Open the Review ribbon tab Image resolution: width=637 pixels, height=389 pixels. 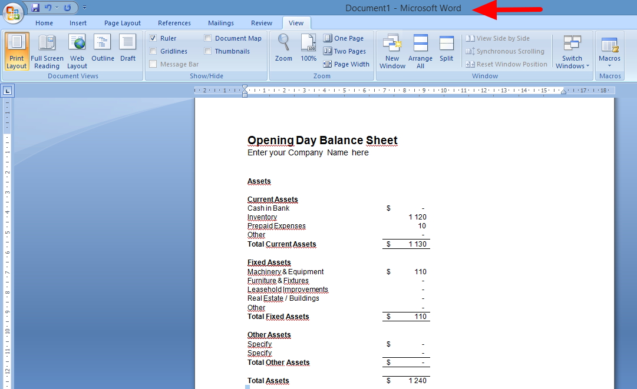261,23
